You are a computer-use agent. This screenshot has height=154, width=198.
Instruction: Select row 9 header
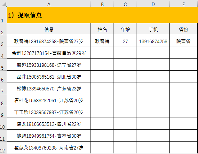pyautogui.click(x=3, y=112)
